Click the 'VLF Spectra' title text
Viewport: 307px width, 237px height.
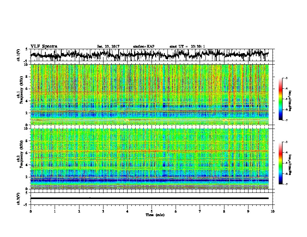pyautogui.click(x=44, y=46)
